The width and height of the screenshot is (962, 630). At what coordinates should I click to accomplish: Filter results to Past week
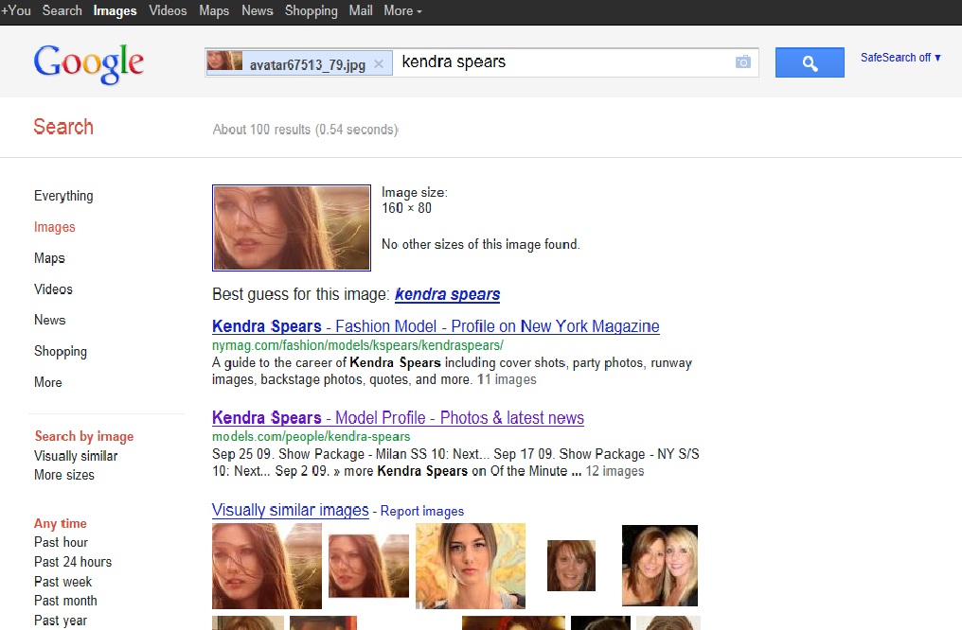point(63,582)
